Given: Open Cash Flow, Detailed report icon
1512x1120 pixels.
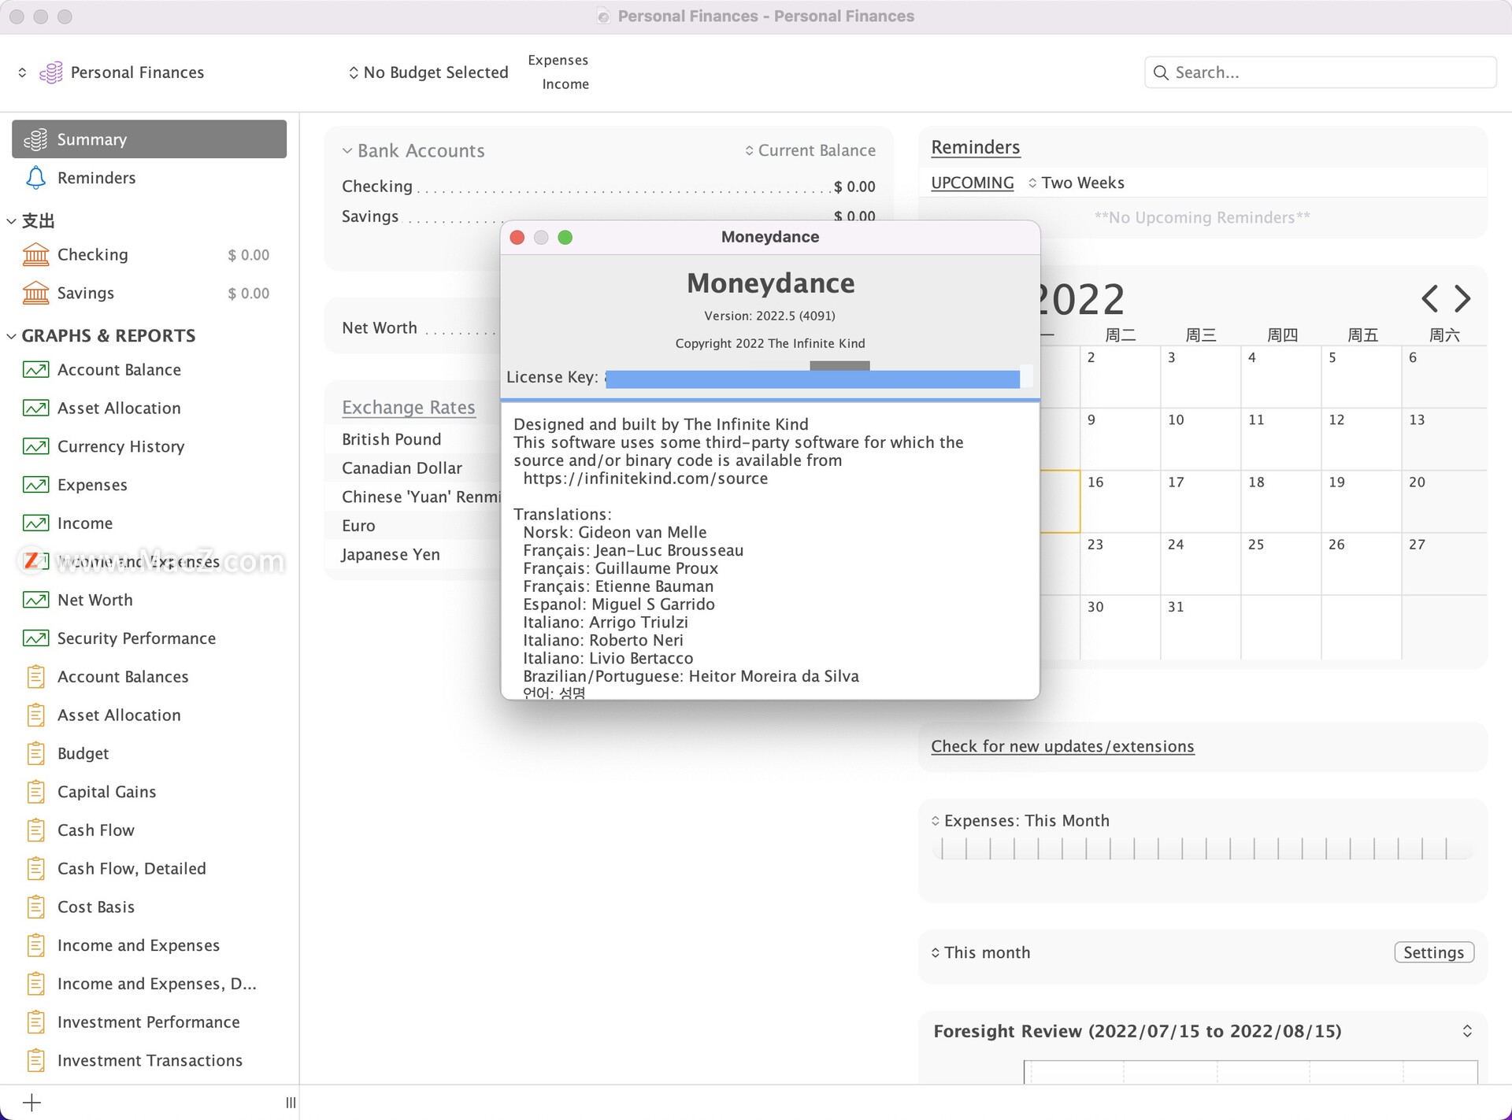Looking at the screenshot, I should click(x=35, y=868).
